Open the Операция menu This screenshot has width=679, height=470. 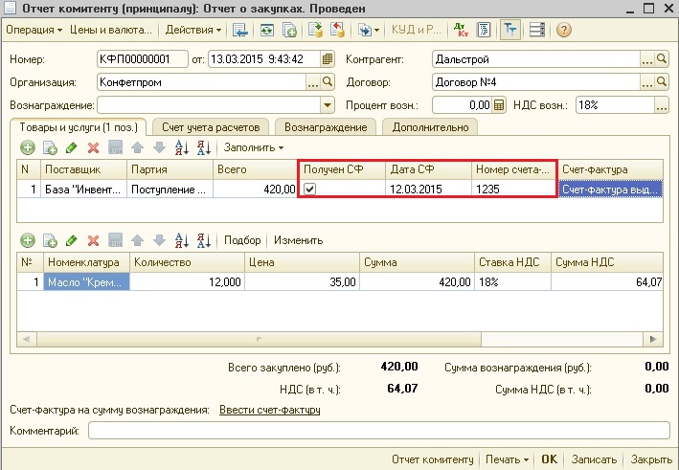[x=34, y=30]
